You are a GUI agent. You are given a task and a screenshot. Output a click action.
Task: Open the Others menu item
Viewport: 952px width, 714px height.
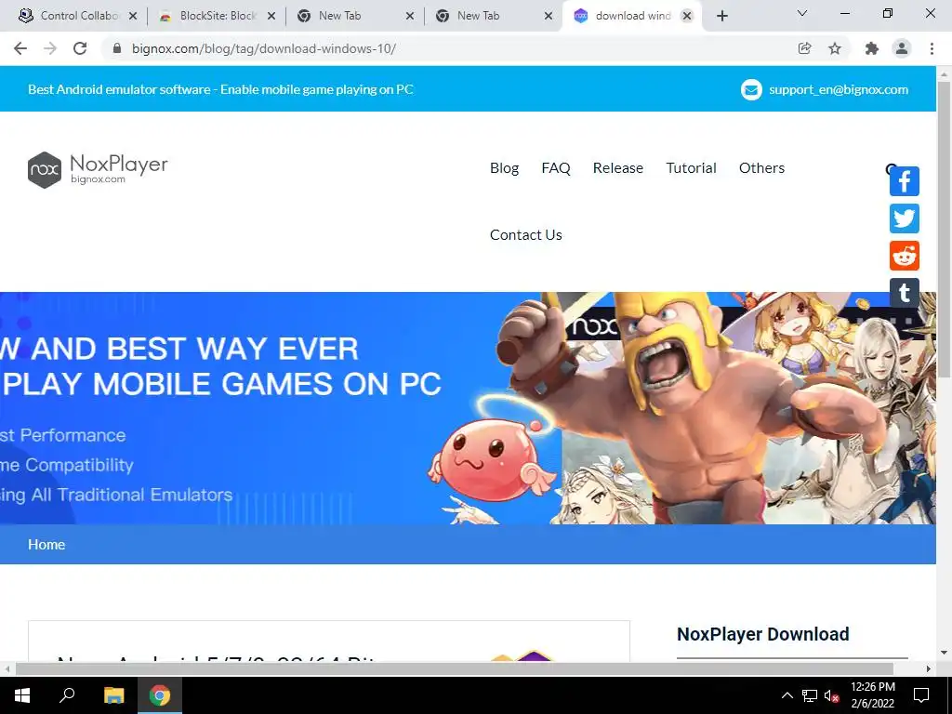(x=761, y=168)
